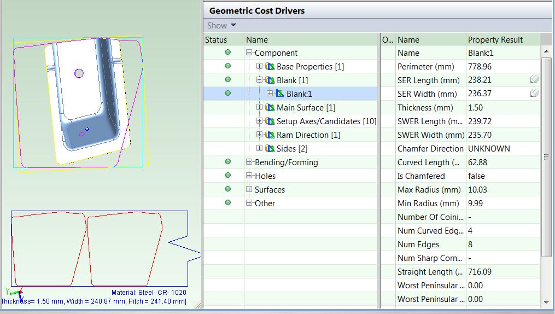Click the Status column header
This screenshot has height=314, width=555.
[216, 39]
